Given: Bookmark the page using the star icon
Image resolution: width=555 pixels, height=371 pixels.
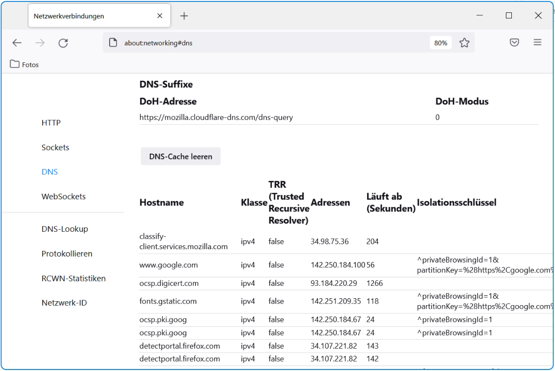Looking at the screenshot, I should pos(464,43).
